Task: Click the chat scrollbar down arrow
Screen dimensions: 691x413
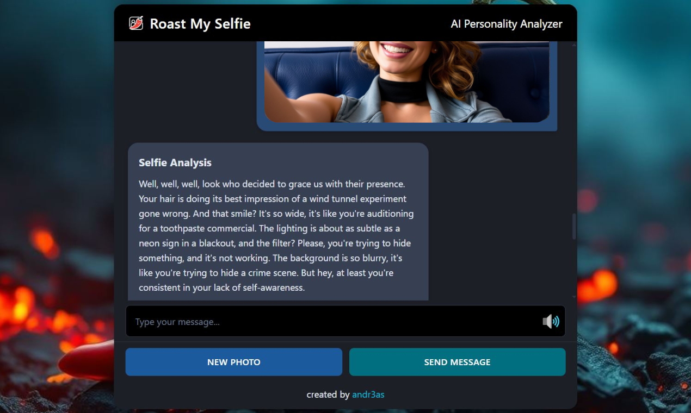Action: click(574, 297)
